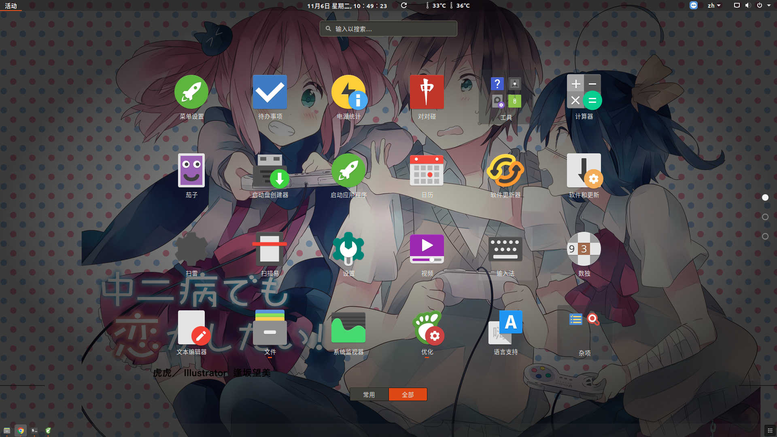Viewport: 777px width, 437px height.
Task: Open the date and time menu
Action: coord(347,6)
